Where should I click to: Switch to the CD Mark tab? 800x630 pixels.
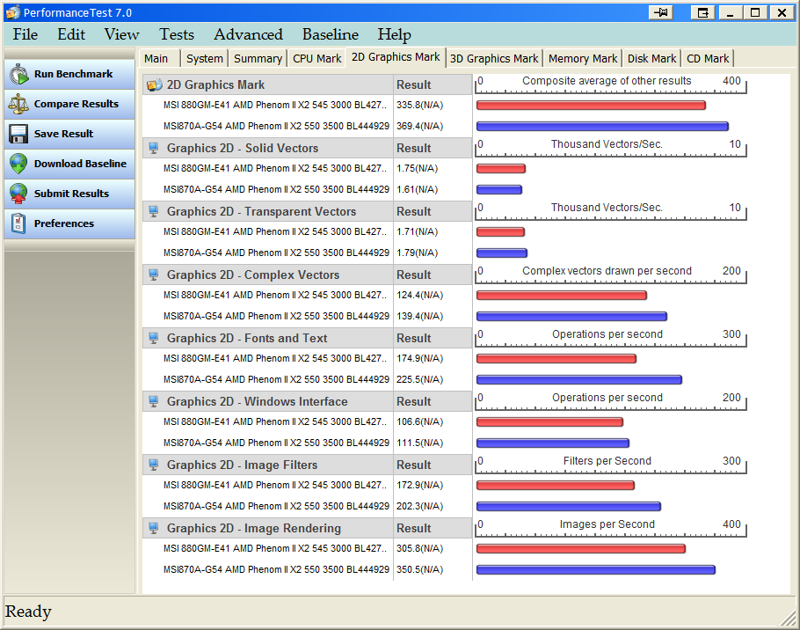pyautogui.click(x=708, y=59)
